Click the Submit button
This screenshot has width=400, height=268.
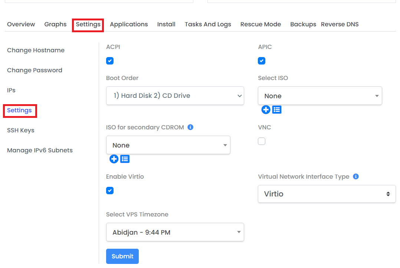[x=122, y=256]
